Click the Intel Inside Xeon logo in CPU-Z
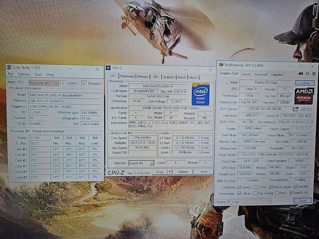Image resolution: width=319 pixels, height=239 pixels. coord(200,94)
